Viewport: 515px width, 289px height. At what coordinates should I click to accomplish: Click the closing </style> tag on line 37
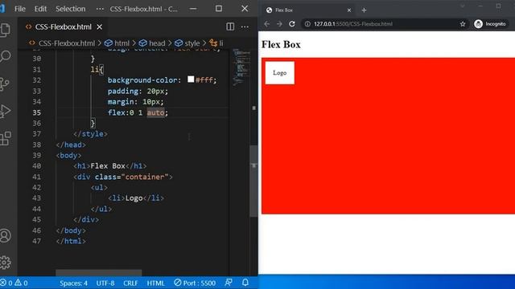[90, 134]
